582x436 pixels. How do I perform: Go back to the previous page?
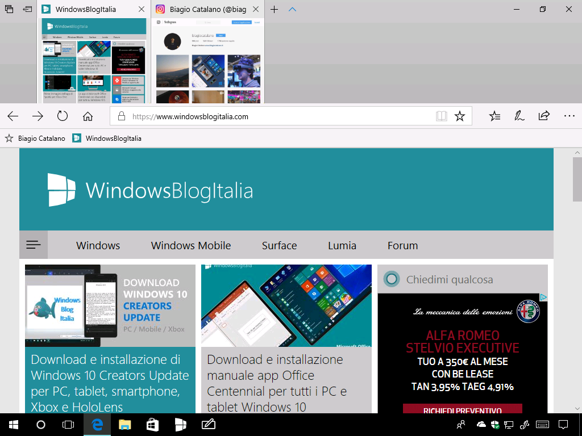[x=13, y=116]
